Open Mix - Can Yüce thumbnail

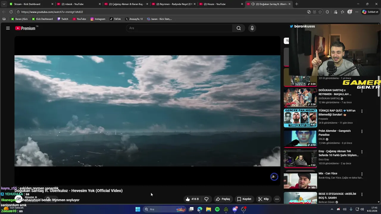point(300,181)
